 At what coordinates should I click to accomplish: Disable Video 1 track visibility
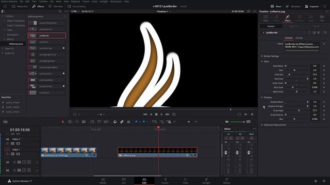pos(18,154)
